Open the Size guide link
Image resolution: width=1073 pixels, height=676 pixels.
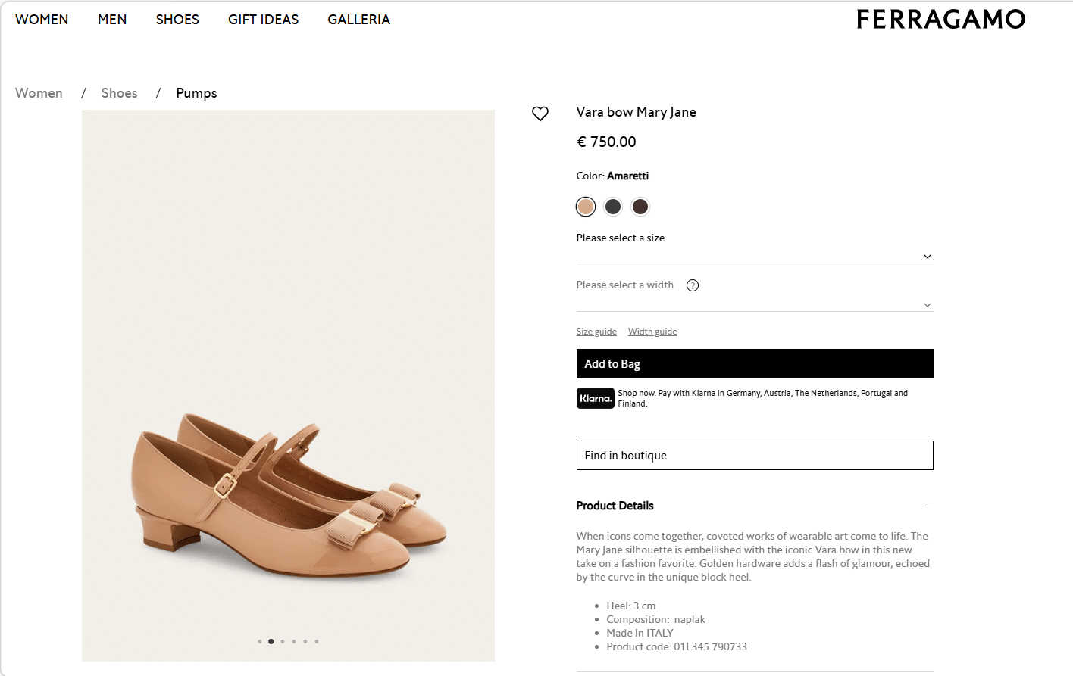point(596,332)
